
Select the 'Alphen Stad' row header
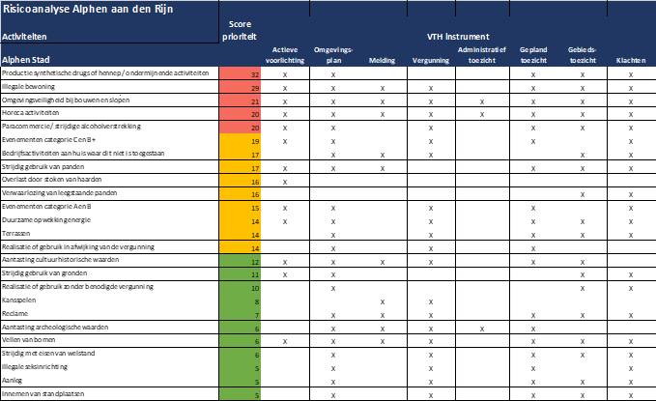pos(26,60)
